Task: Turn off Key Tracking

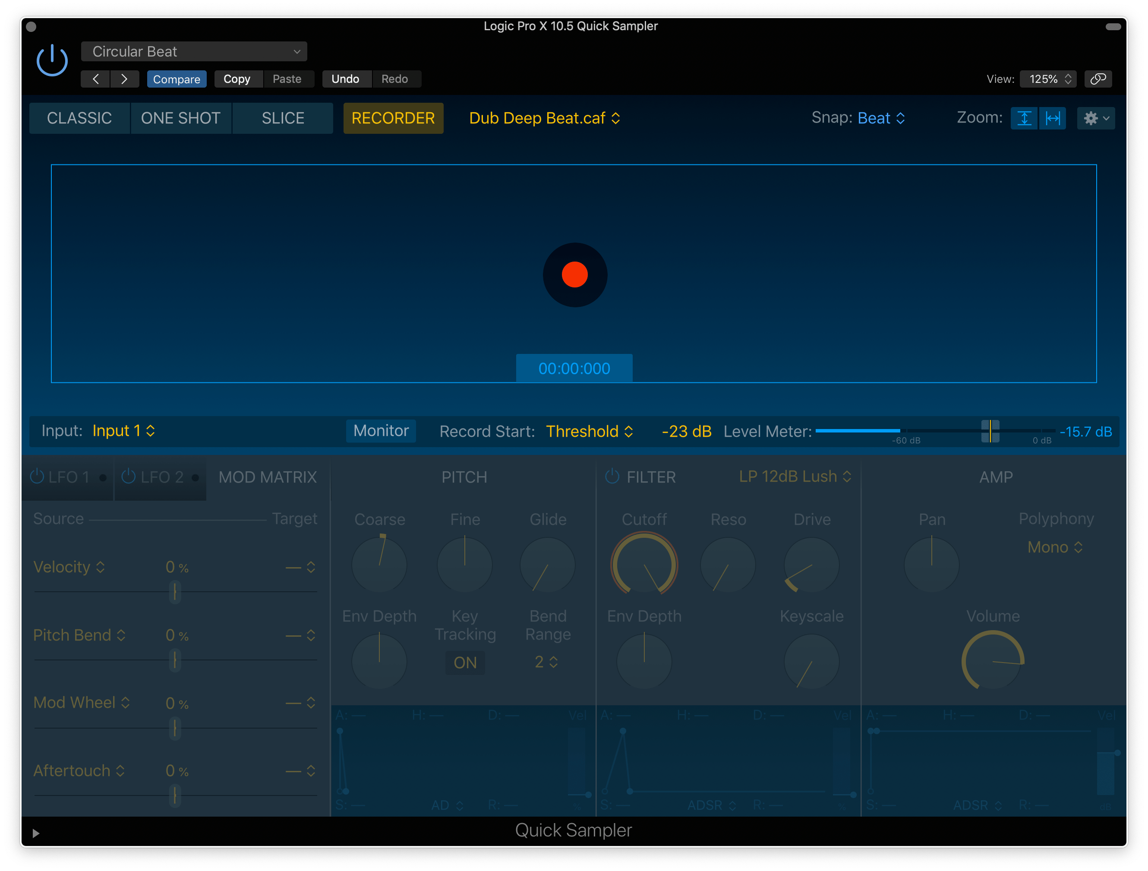Action: tap(464, 663)
